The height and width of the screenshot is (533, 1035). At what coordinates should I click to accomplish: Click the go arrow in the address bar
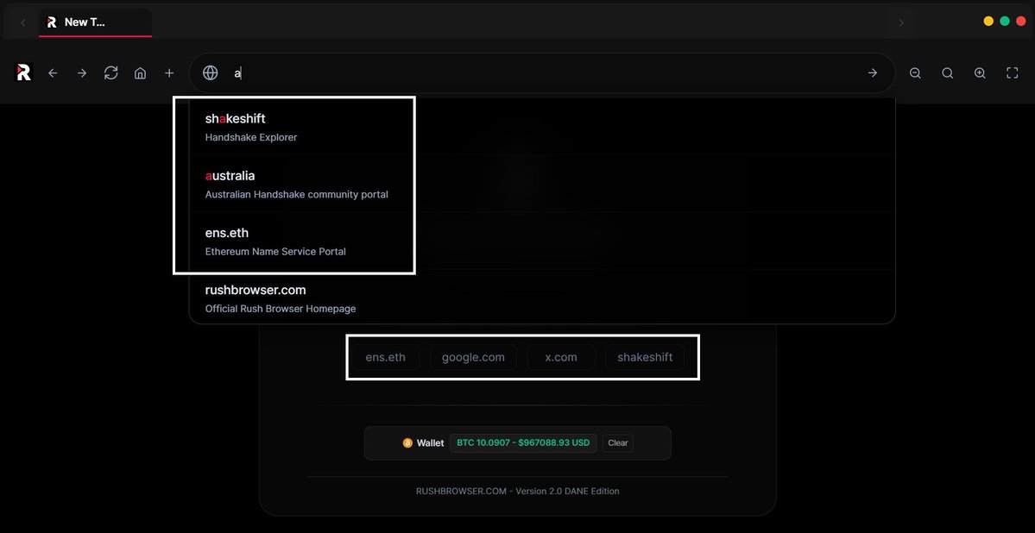click(x=872, y=72)
